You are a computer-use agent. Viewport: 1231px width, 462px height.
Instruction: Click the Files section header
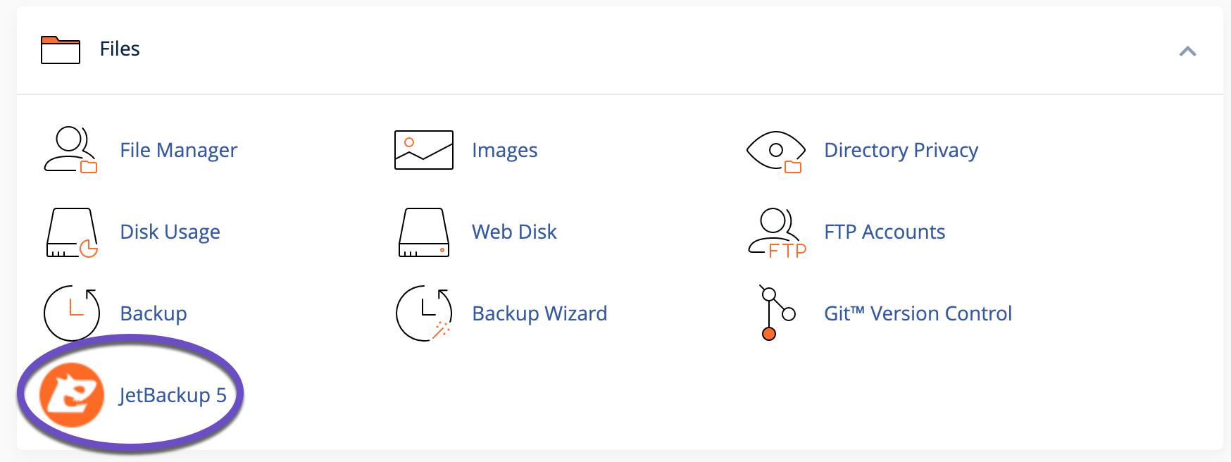(x=118, y=49)
